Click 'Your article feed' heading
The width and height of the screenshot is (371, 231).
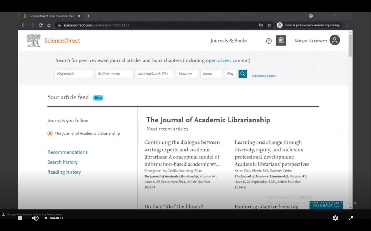(68, 97)
